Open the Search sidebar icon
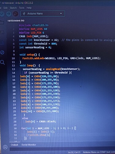Image resolution: width=115 pixels, height=154 pixels. (2, 62)
